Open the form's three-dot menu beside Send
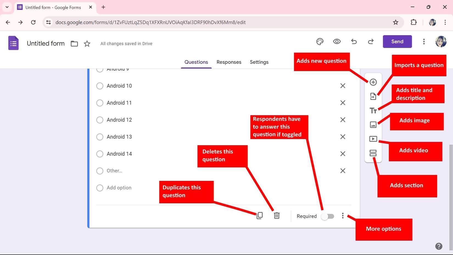 coord(424,41)
